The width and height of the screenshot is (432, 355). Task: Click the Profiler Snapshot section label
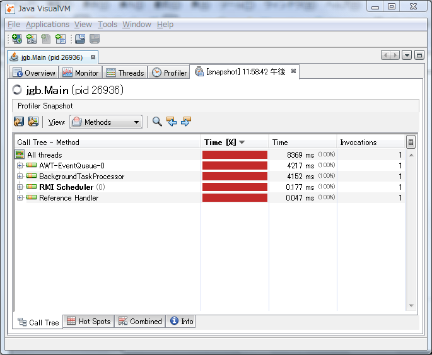pos(45,106)
